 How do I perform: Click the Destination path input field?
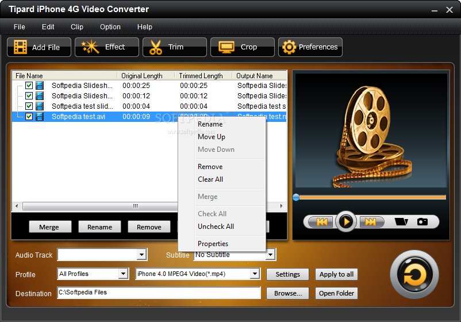coord(159,293)
